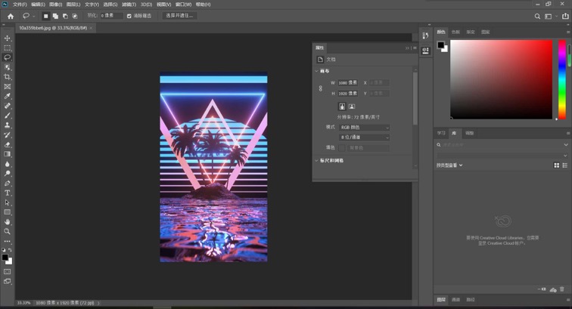Select the Lasso tool in left toolbar
The height and width of the screenshot is (309, 572).
point(7,57)
